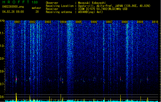Click the 1.0 kHz axis label
The height and width of the screenshot is (102, 161).
tap(2, 46)
